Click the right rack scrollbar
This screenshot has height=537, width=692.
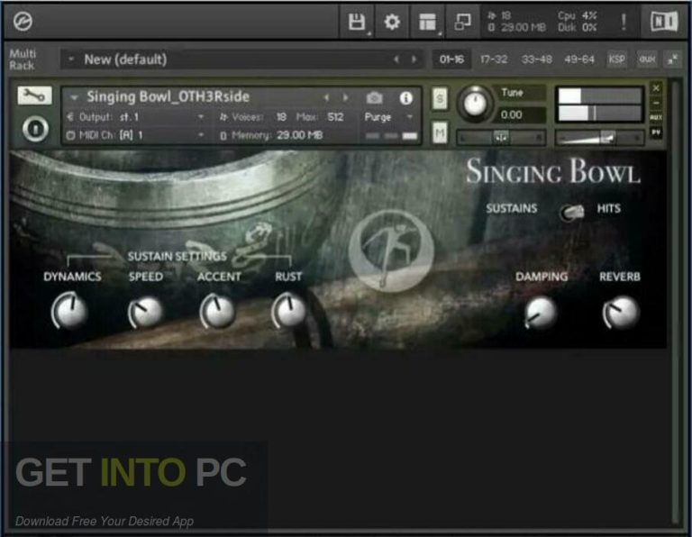(x=676, y=302)
